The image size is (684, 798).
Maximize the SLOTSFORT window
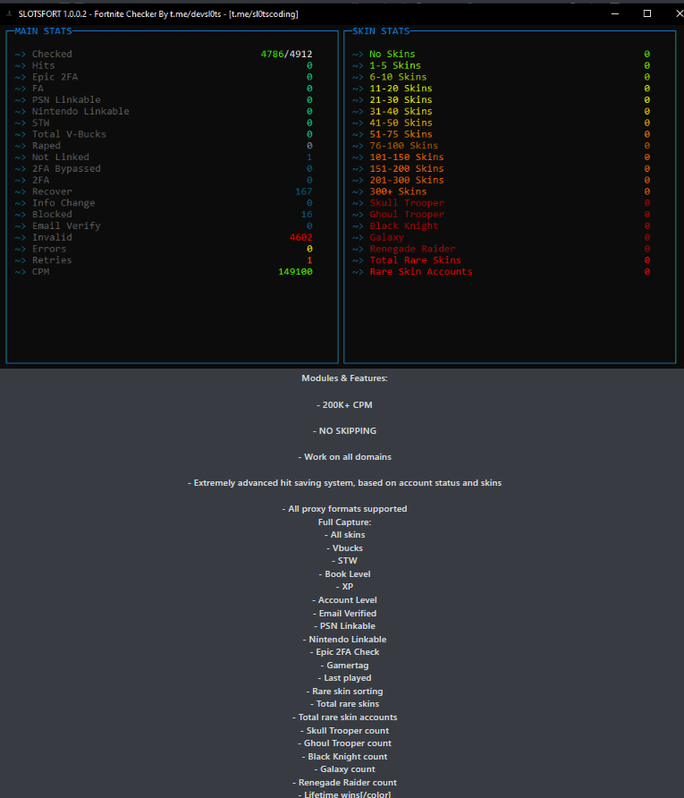646,13
